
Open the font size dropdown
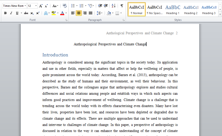[x=36, y=6]
